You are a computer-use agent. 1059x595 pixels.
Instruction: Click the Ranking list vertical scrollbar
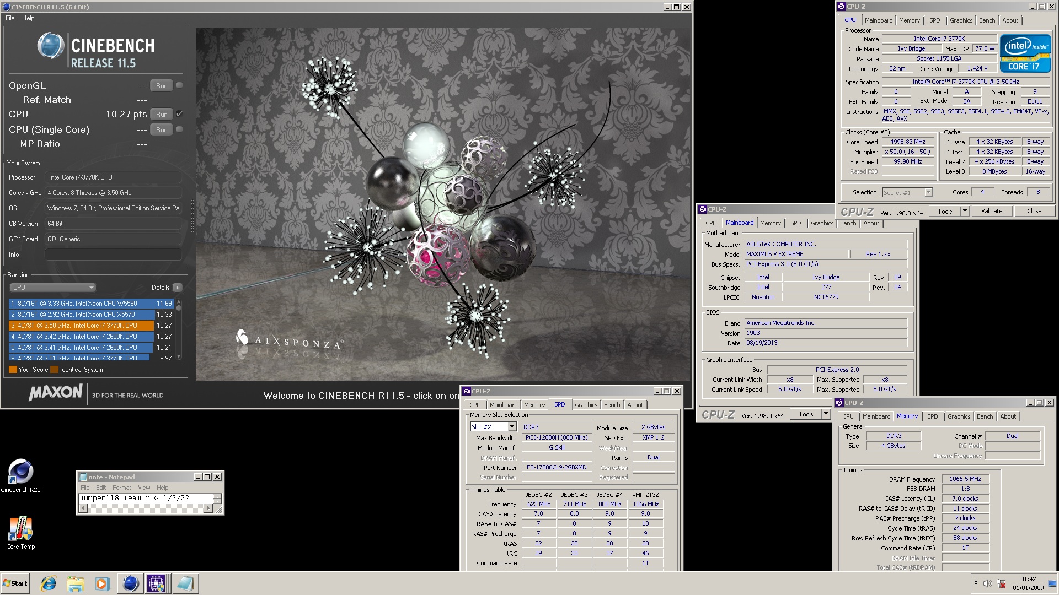pos(179,329)
